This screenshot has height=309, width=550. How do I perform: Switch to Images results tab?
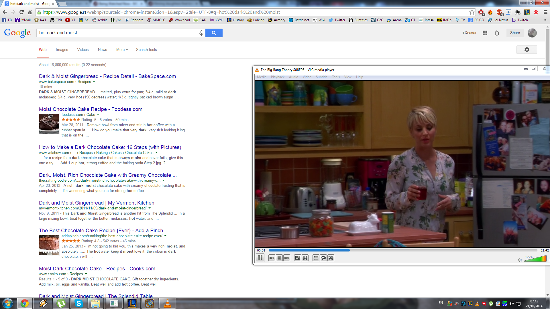tap(62, 50)
